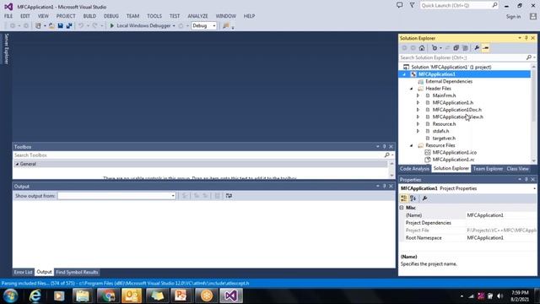
Task: Switch to the Code Analysis tab
Action: coord(414,169)
